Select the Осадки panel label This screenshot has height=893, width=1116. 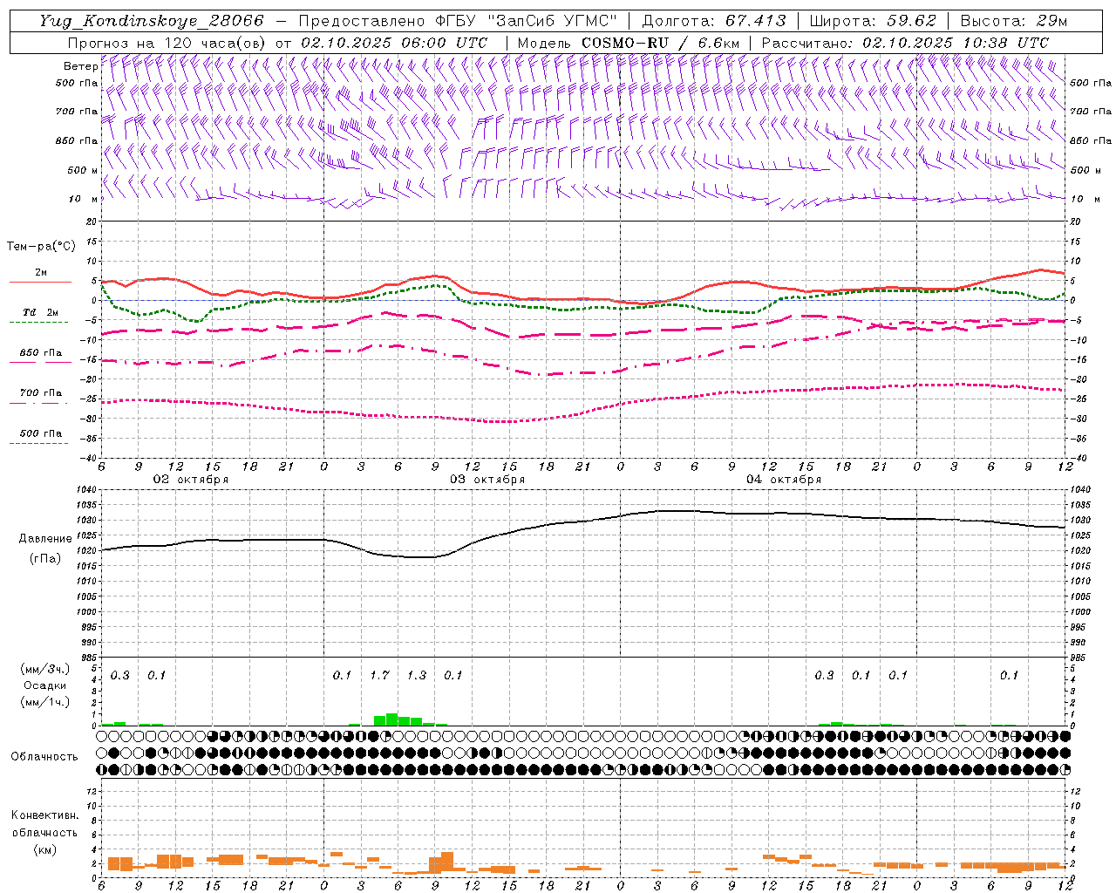(x=45, y=685)
